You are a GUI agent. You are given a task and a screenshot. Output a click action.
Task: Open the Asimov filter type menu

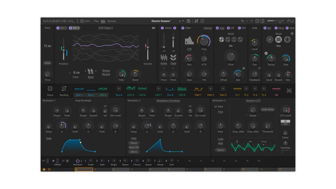pos(208,28)
